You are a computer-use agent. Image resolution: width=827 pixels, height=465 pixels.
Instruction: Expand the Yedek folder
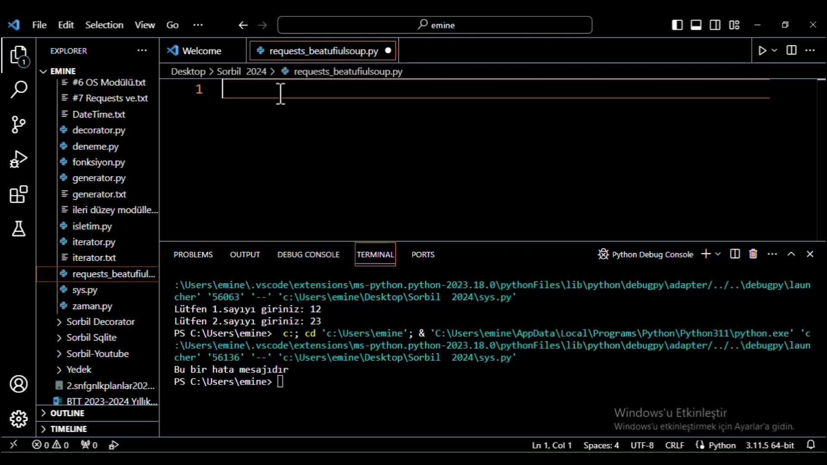click(79, 369)
